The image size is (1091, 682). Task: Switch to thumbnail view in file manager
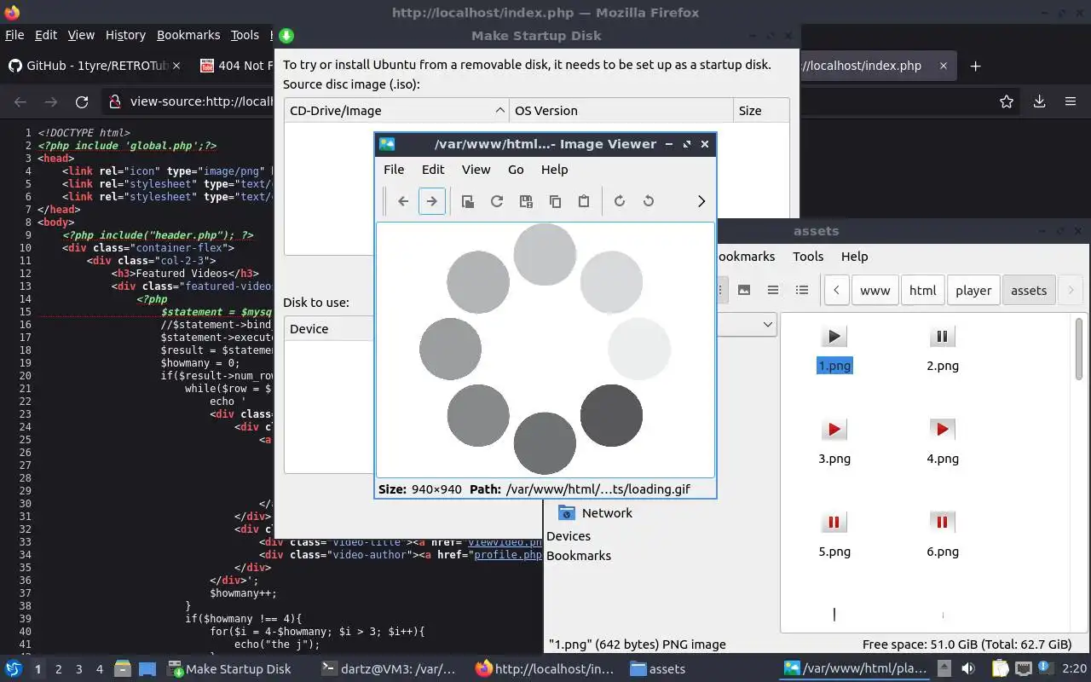(744, 290)
